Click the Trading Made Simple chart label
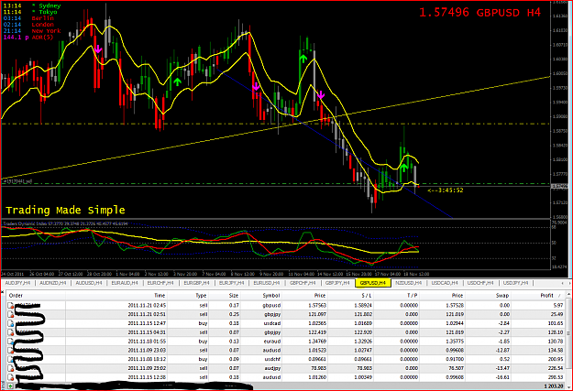 (x=65, y=211)
